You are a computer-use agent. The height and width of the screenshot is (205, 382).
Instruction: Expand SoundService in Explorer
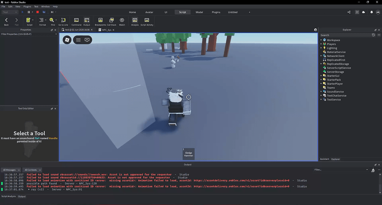coord(321,92)
